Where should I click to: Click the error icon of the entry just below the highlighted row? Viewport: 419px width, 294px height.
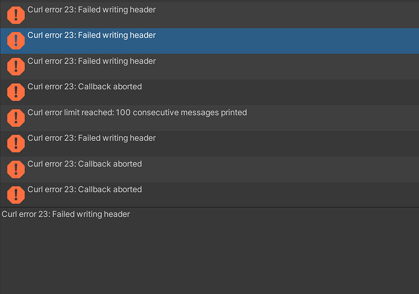tap(16, 67)
